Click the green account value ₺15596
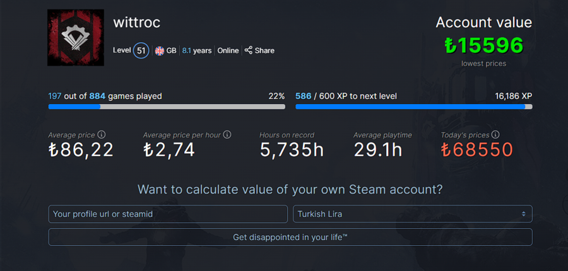568x271 pixels. click(x=484, y=45)
